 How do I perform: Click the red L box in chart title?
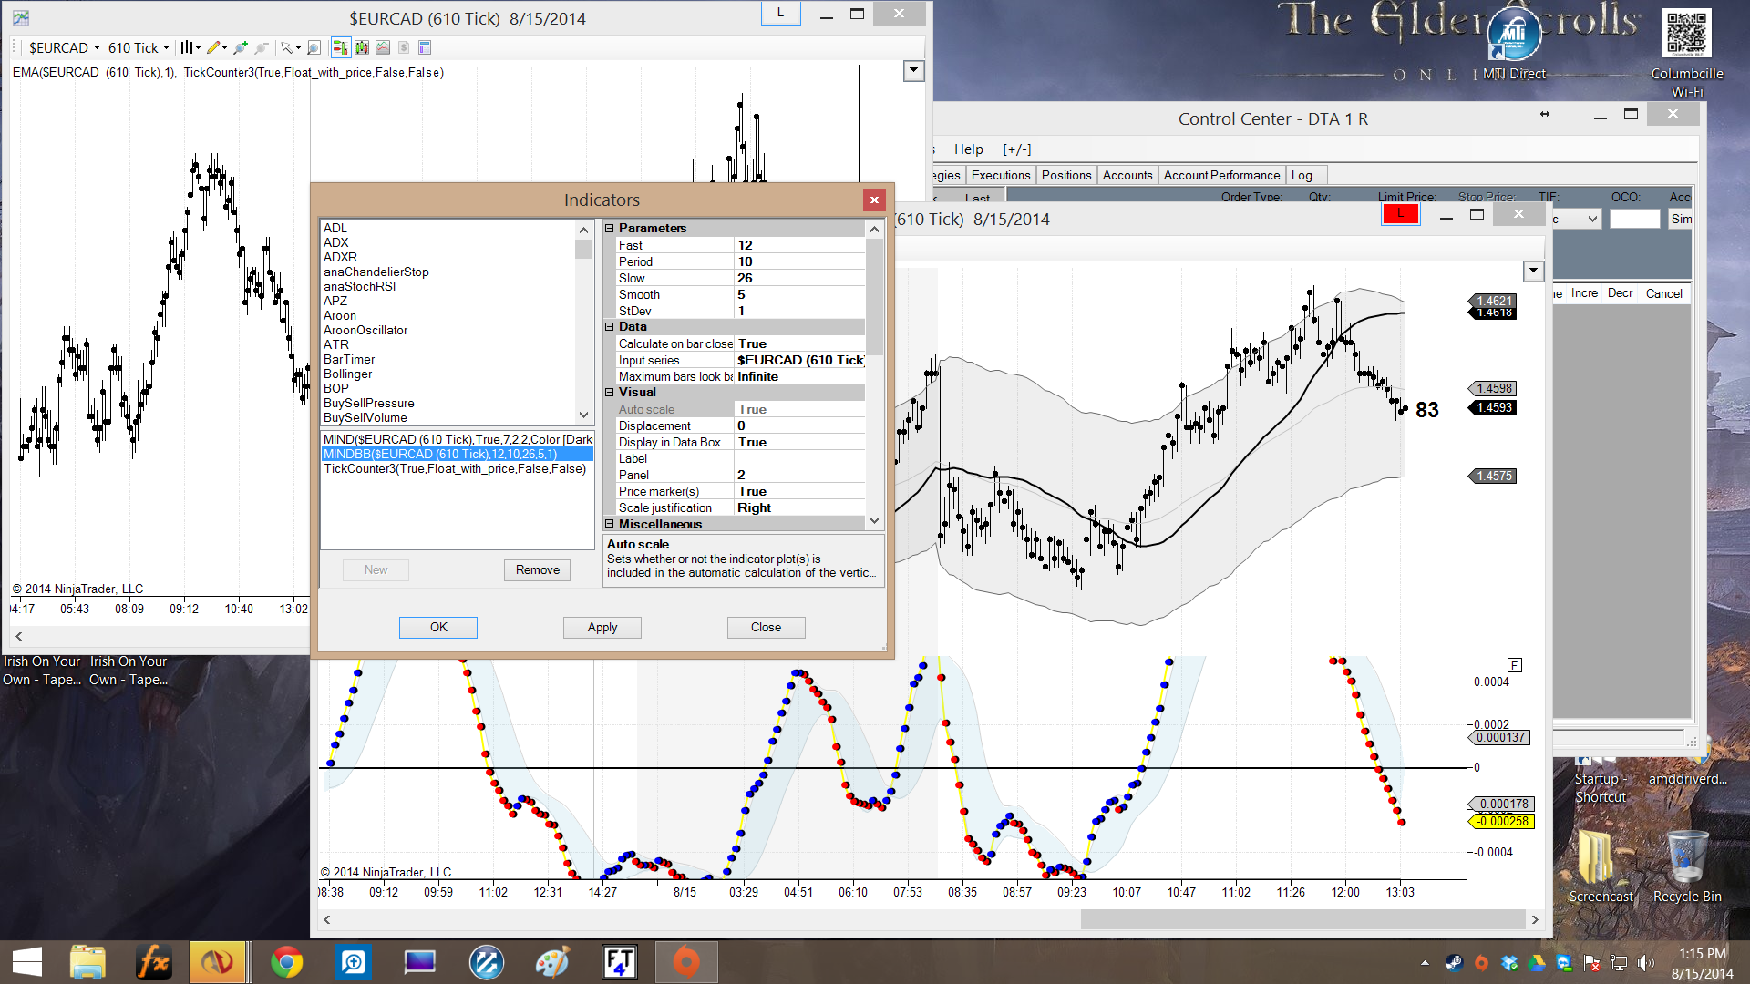pos(1400,214)
